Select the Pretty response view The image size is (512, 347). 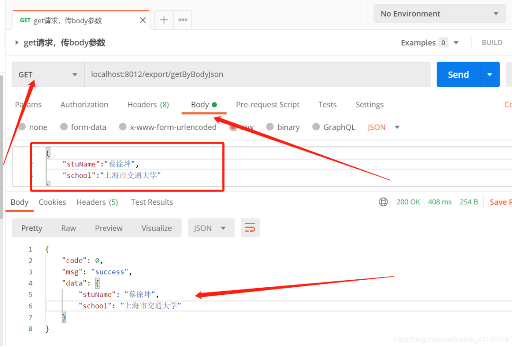point(32,228)
